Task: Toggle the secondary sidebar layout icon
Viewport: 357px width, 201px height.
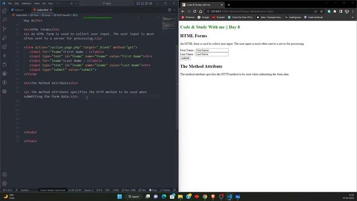Action: pyautogui.click(x=146, y=3)
